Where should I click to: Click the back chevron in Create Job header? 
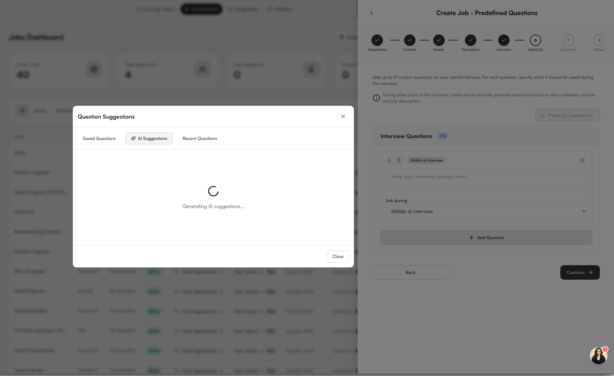(371, 13)
